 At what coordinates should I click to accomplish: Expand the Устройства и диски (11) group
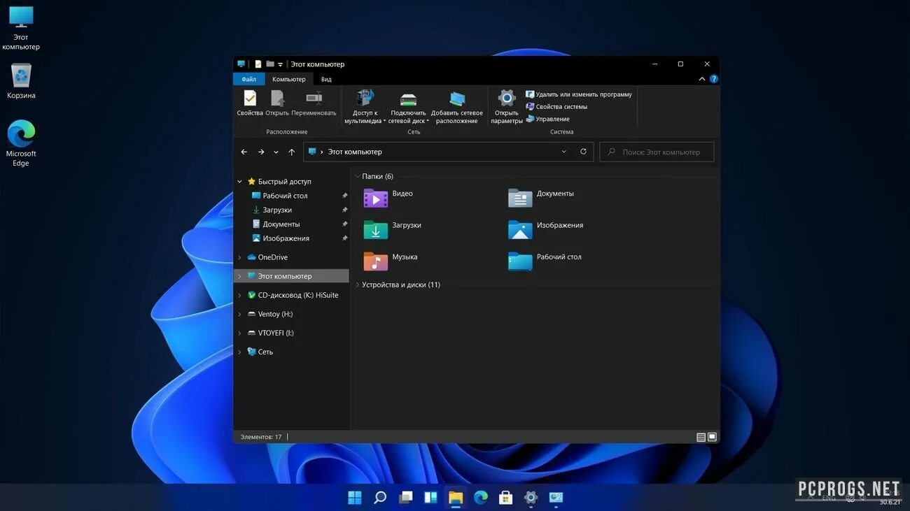coord(358,285)
